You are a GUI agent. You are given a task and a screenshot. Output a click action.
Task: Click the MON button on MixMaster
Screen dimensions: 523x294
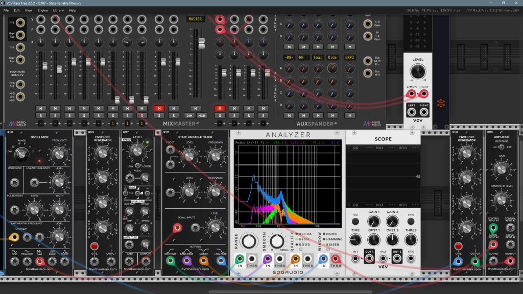pyautogui.click(x=201, y=116)
